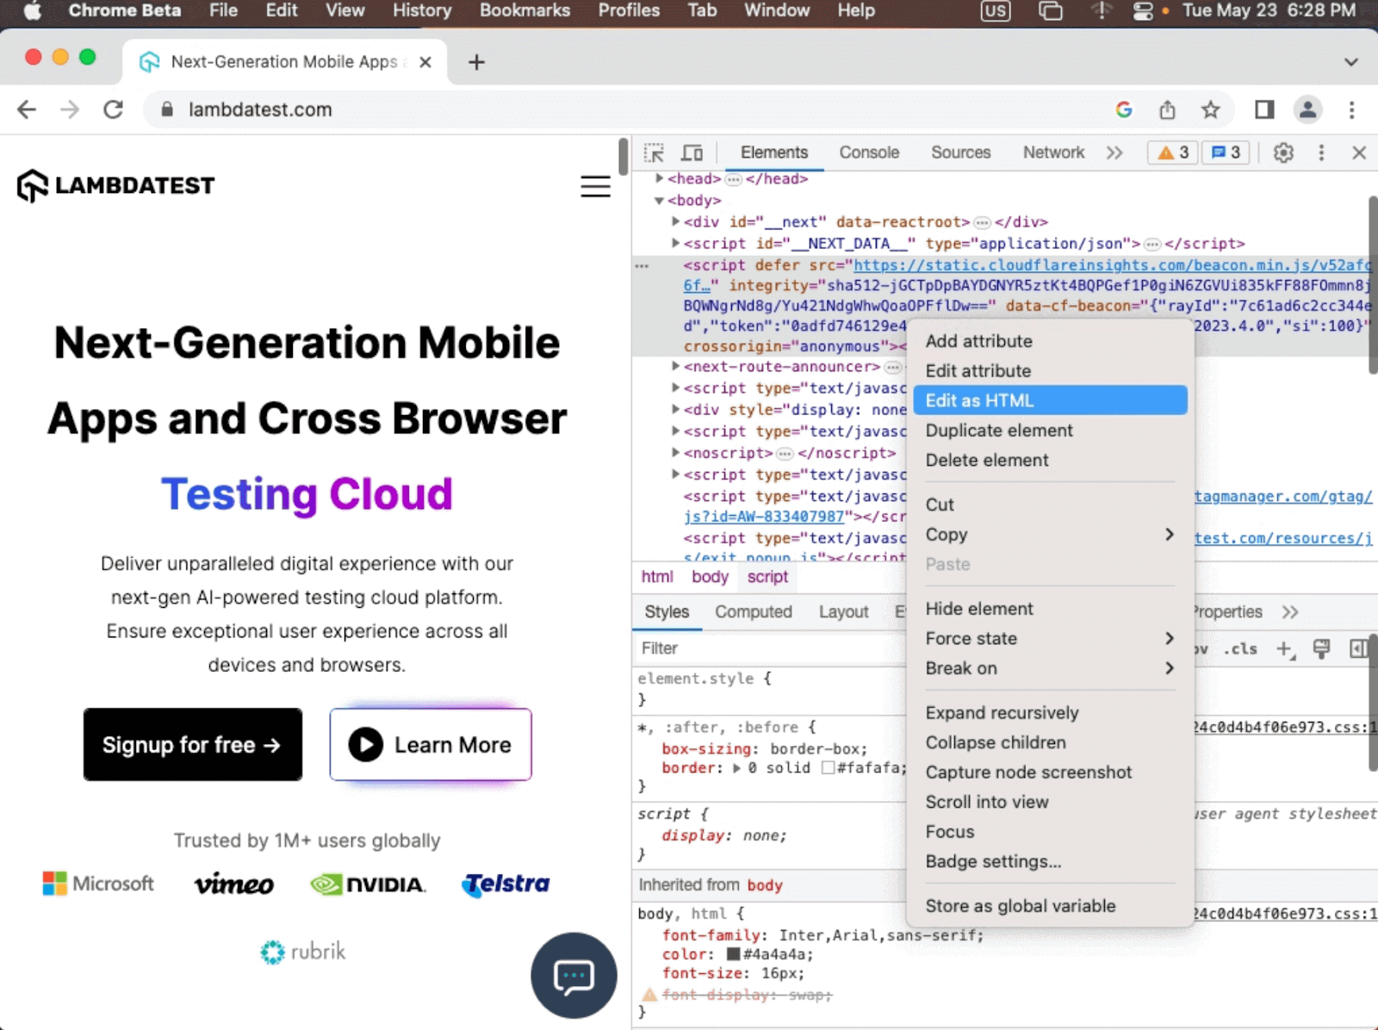Open DevTools settings gear

tap(1283, 153)
